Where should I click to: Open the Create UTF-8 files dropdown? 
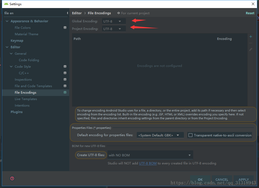coord(150,155)
